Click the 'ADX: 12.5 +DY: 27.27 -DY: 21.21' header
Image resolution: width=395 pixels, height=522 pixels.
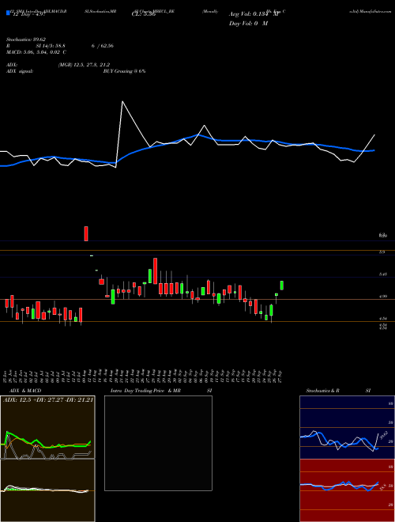(x=48, y=399)
